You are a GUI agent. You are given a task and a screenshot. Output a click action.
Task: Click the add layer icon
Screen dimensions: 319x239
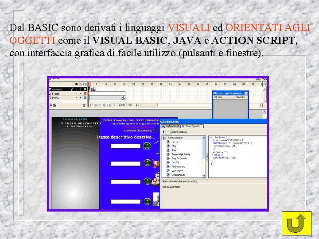tap(51, 105)
